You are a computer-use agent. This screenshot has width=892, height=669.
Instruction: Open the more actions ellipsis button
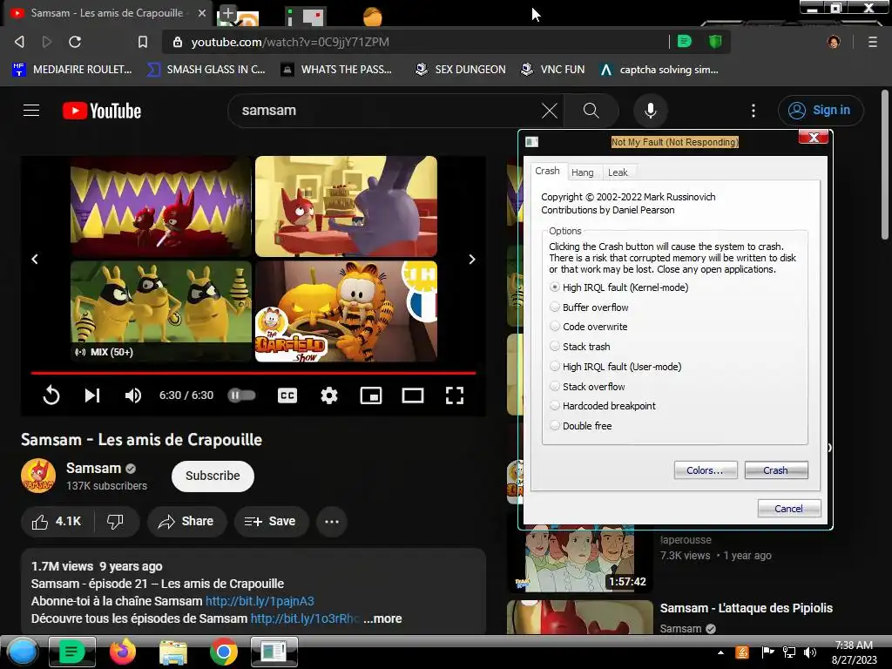[332, 521]
